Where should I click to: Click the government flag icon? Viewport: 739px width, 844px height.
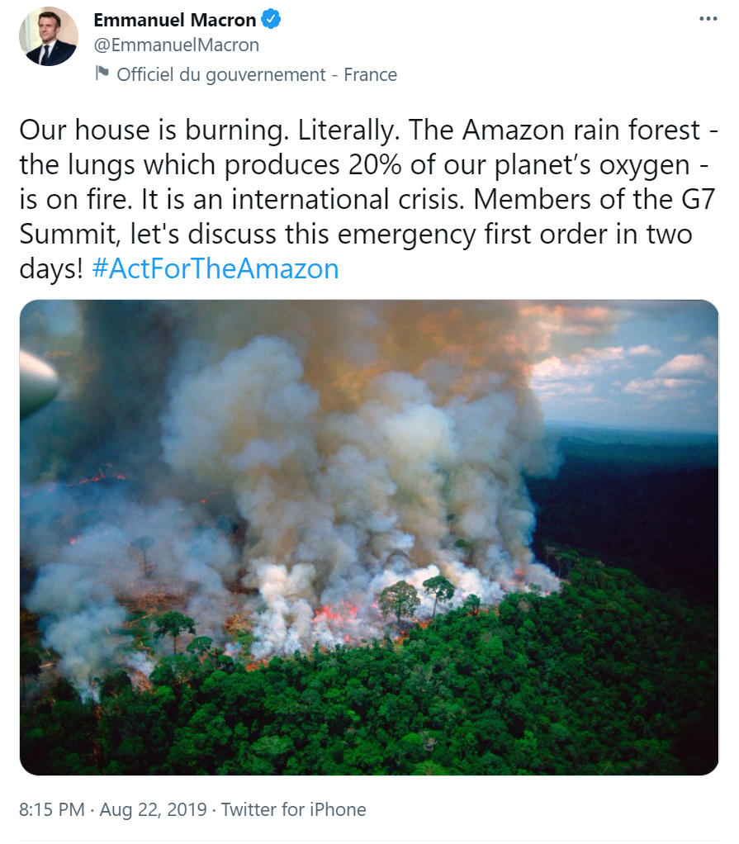102,73
